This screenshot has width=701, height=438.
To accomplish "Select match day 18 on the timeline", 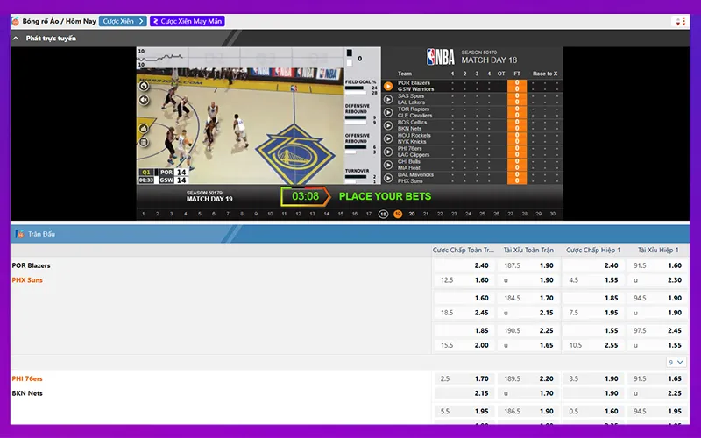I will coord(383,214).
